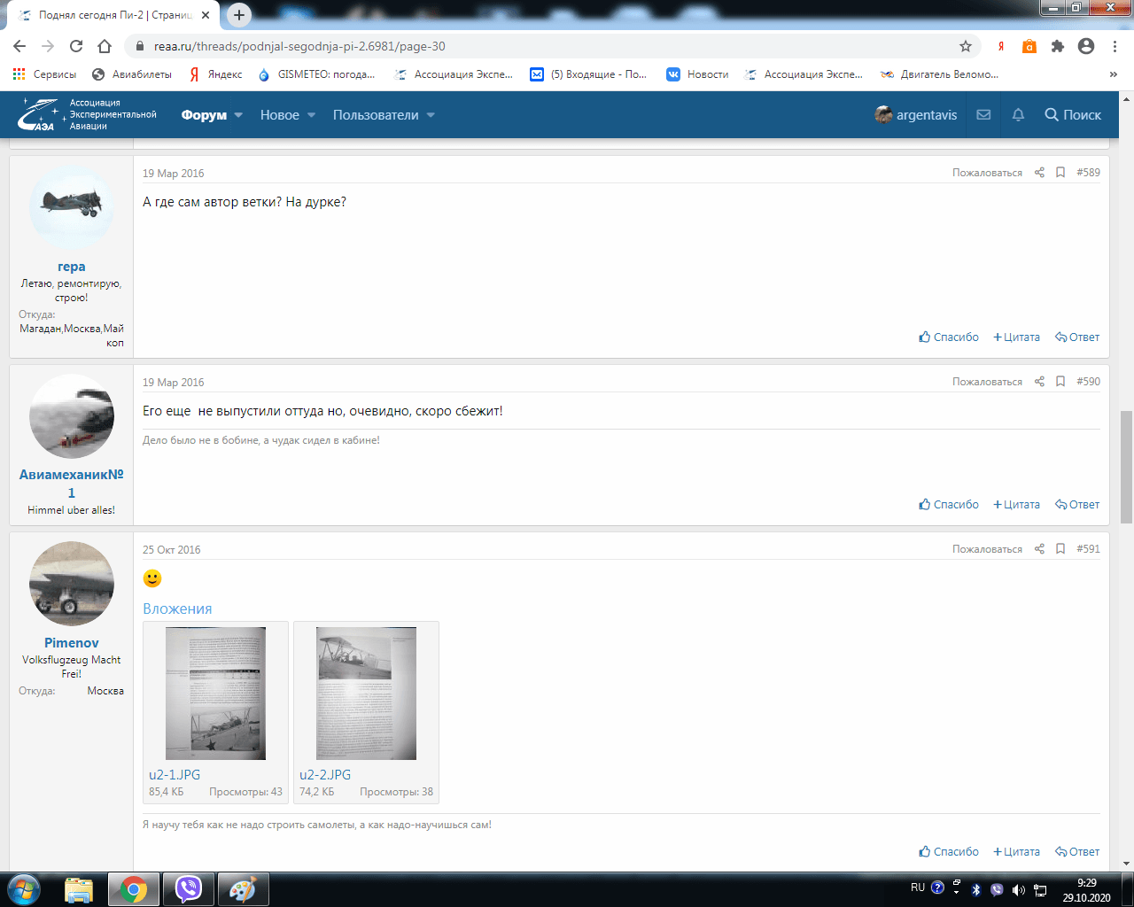Open the u2-1.JPG attachment thumbnail

click(x=215, y=694)
